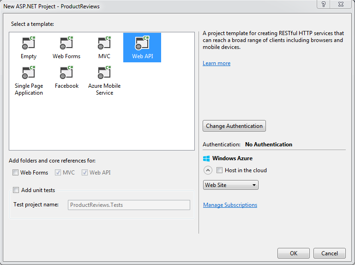Toggle the MVC references checkbox
The height and width of the screenshot is (265, 355).
58,173
